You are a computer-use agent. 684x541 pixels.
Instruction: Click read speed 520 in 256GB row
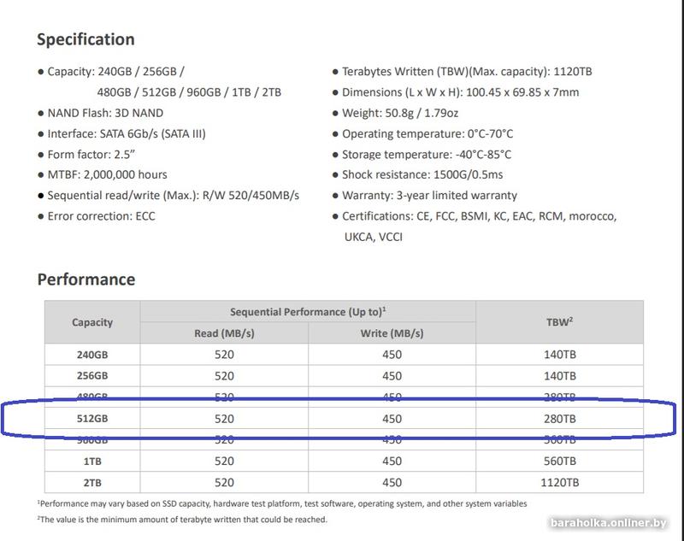224,376
